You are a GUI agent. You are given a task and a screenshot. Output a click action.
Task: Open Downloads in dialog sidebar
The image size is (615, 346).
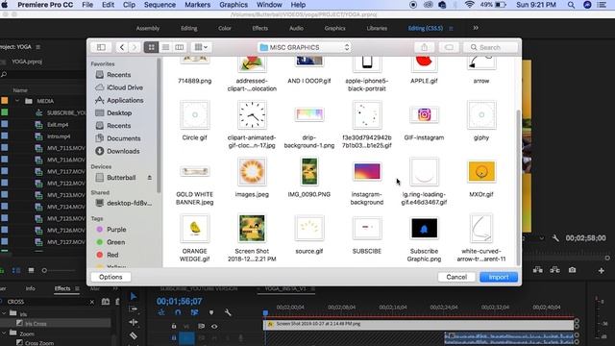[x=117, y=151]
